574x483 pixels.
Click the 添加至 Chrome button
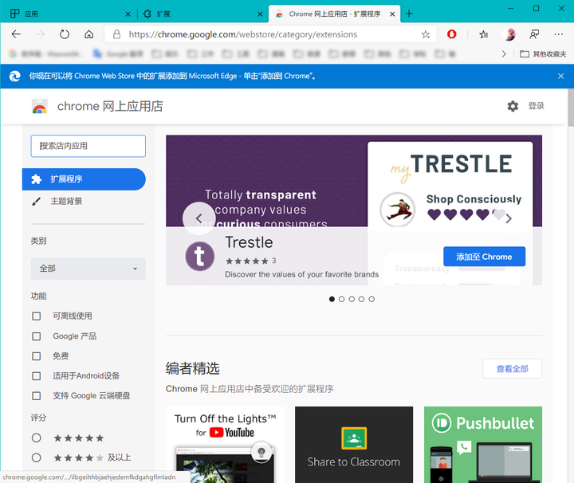[484, 257]
